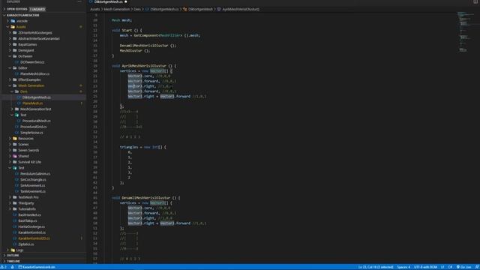Collapse the Mesh Generation folder
The image size is (480, 270).
31,85
